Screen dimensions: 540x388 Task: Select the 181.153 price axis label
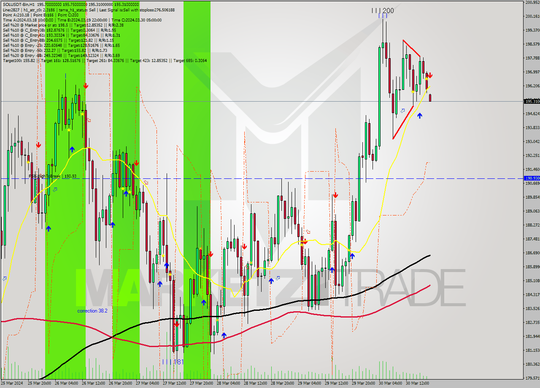(x=532, y=350)
